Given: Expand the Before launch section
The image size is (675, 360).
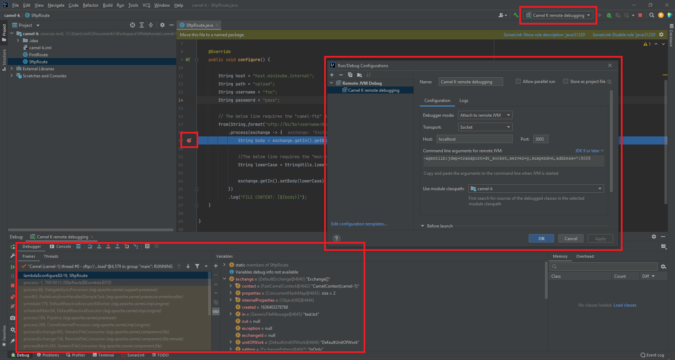Looking at the screenshot, I should coord(423,226).
